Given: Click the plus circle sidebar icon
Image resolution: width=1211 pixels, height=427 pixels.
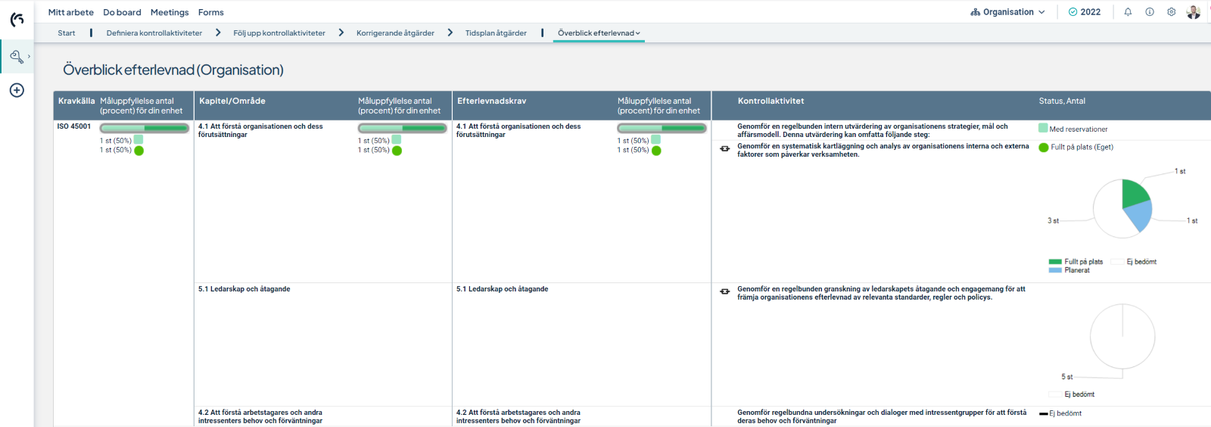Looking at the screenshot, I should click(17, 90).
